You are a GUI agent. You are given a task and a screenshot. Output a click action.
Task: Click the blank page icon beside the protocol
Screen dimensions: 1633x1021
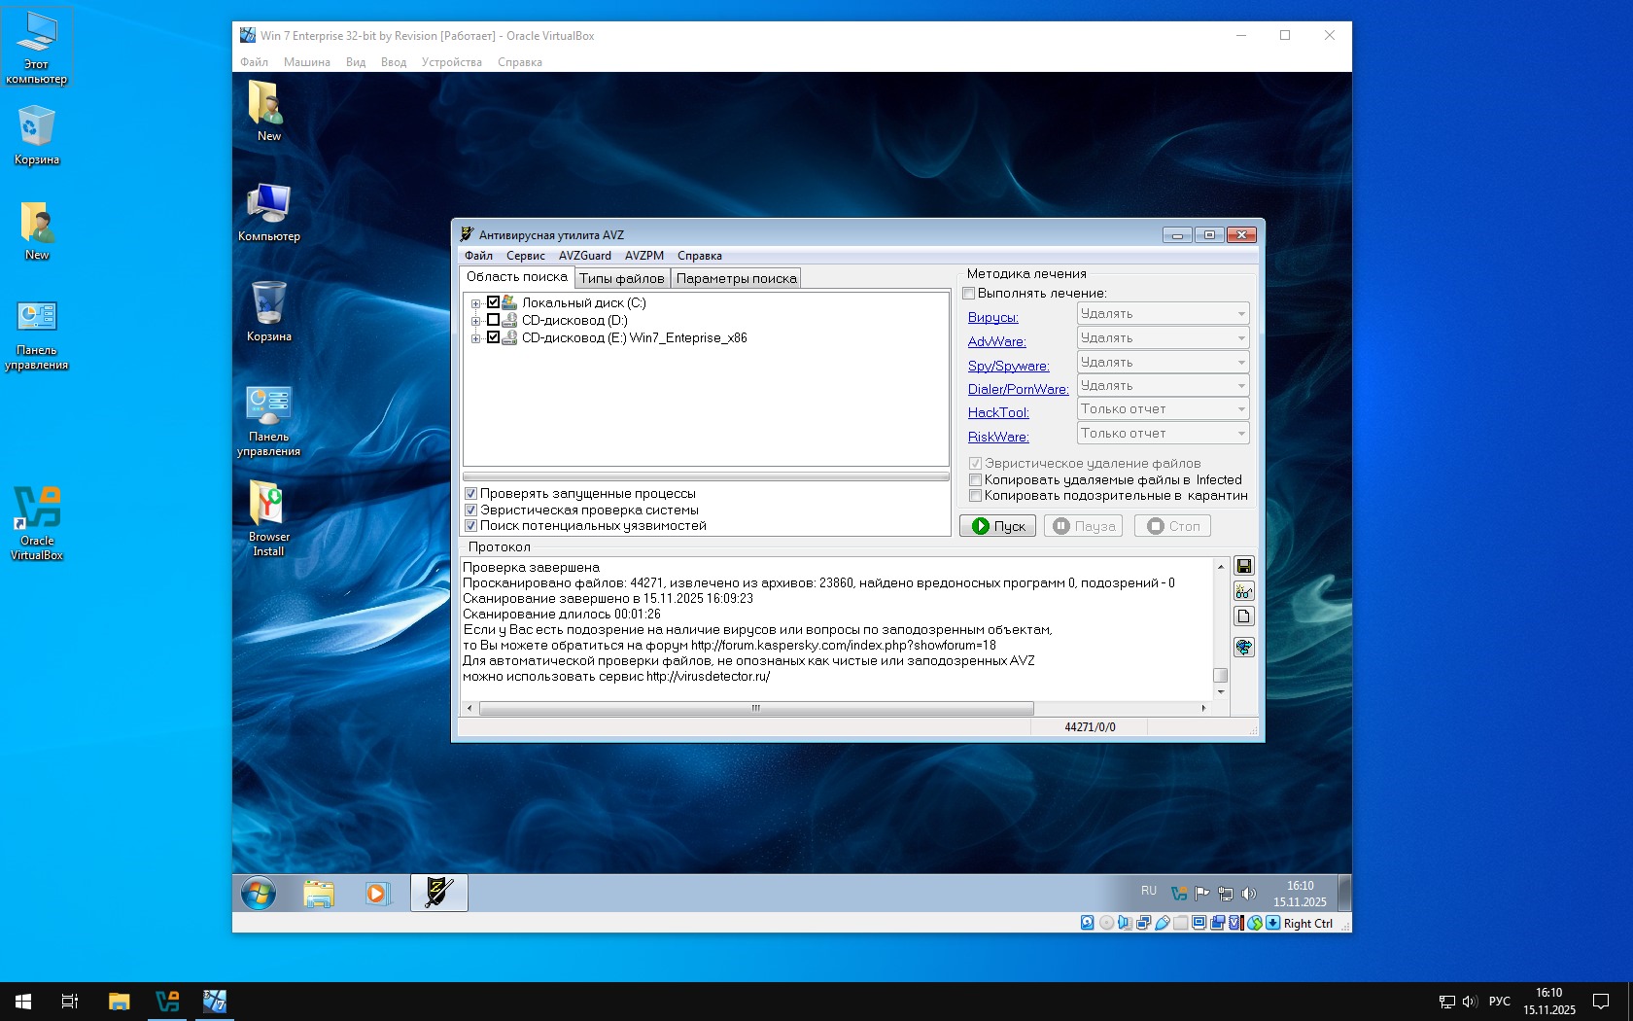coord(1243,616)
